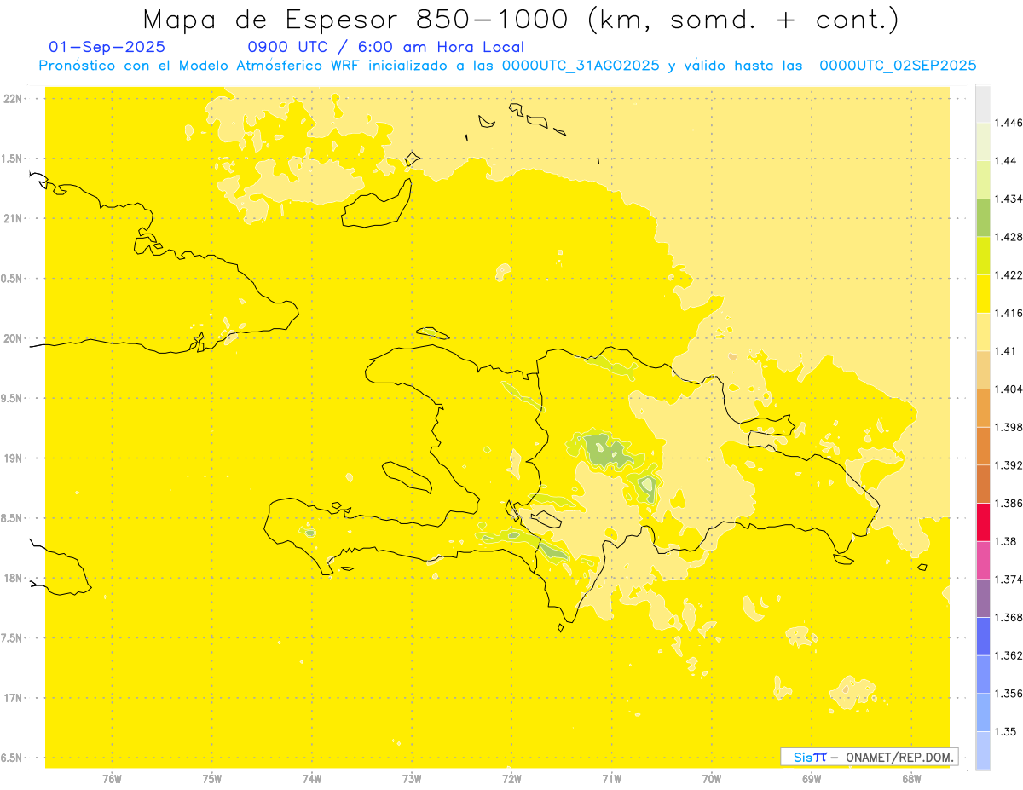Click the '1.416' colorbar value
Image resolution: width=1023 pixels, height=790 pixels.
[1009, 313]
